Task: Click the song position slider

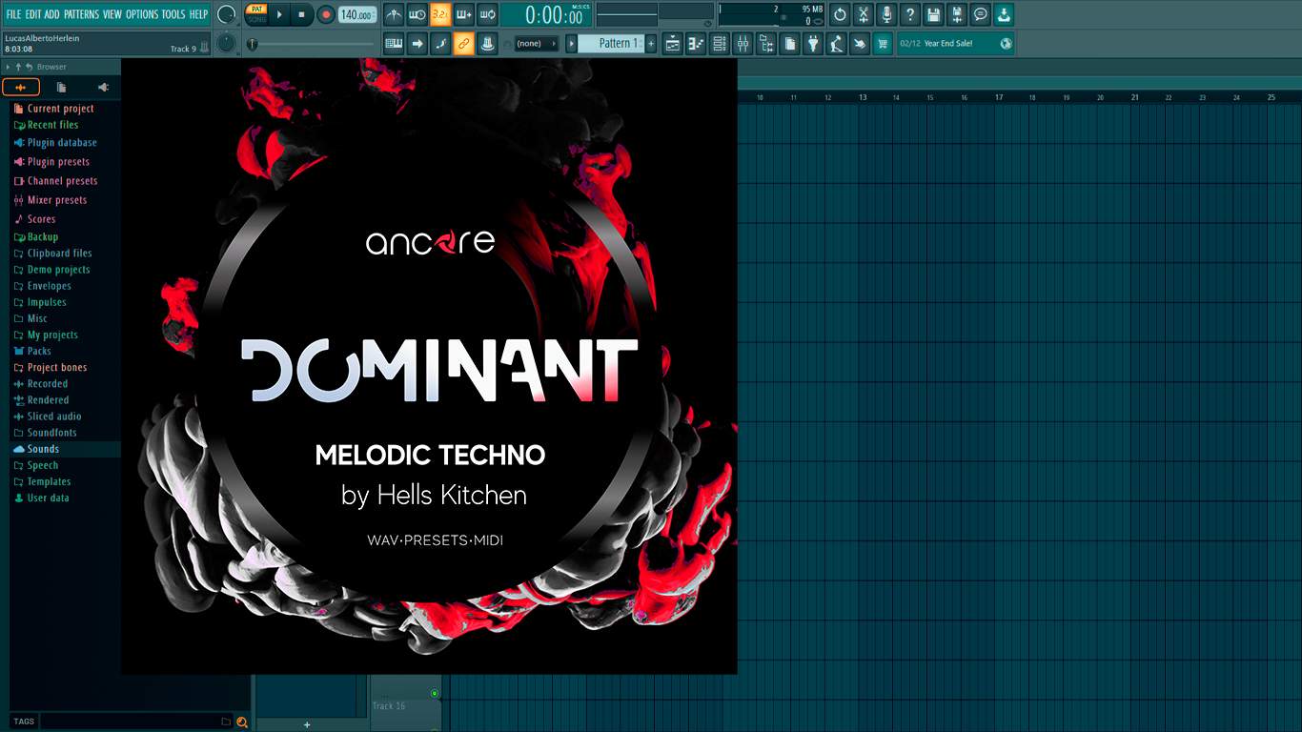Action: click(311, 44)
